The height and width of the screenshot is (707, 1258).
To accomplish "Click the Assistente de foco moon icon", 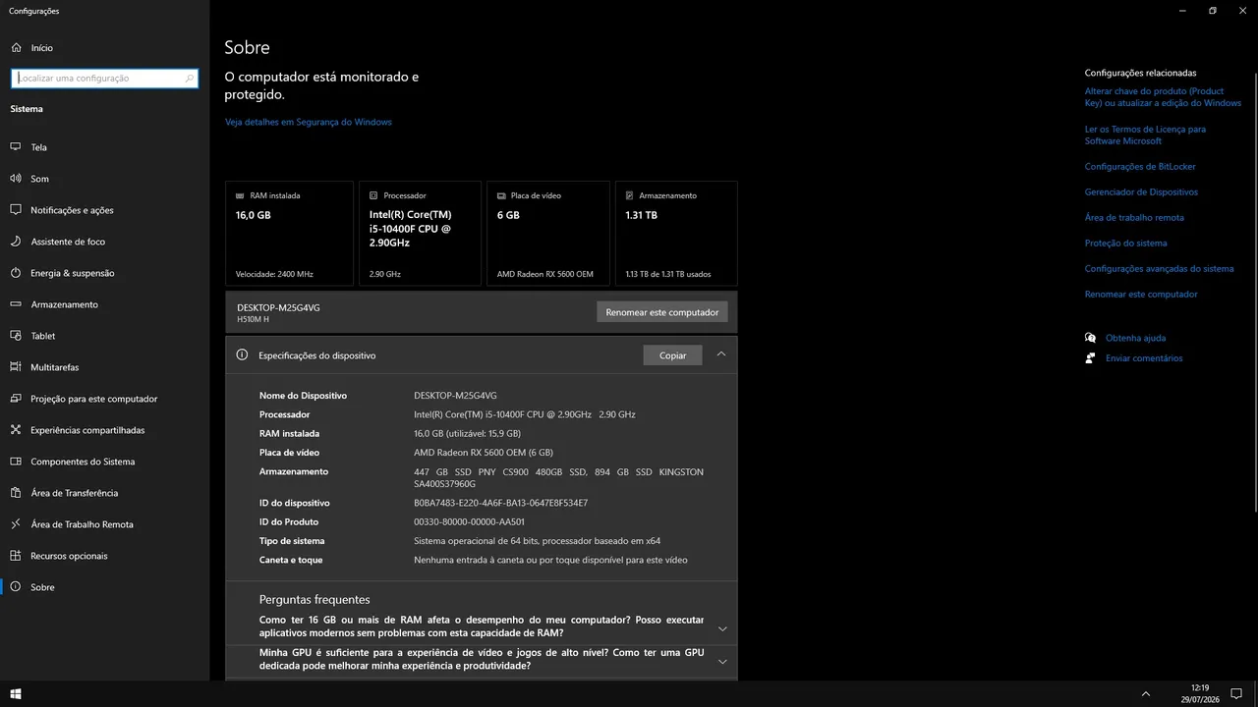I will pyautogui.click(x=16, y=242).
